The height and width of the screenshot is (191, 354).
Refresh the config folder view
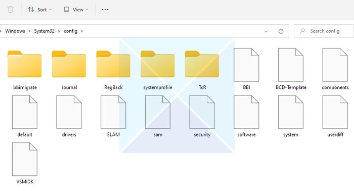[x=281, y=31]
